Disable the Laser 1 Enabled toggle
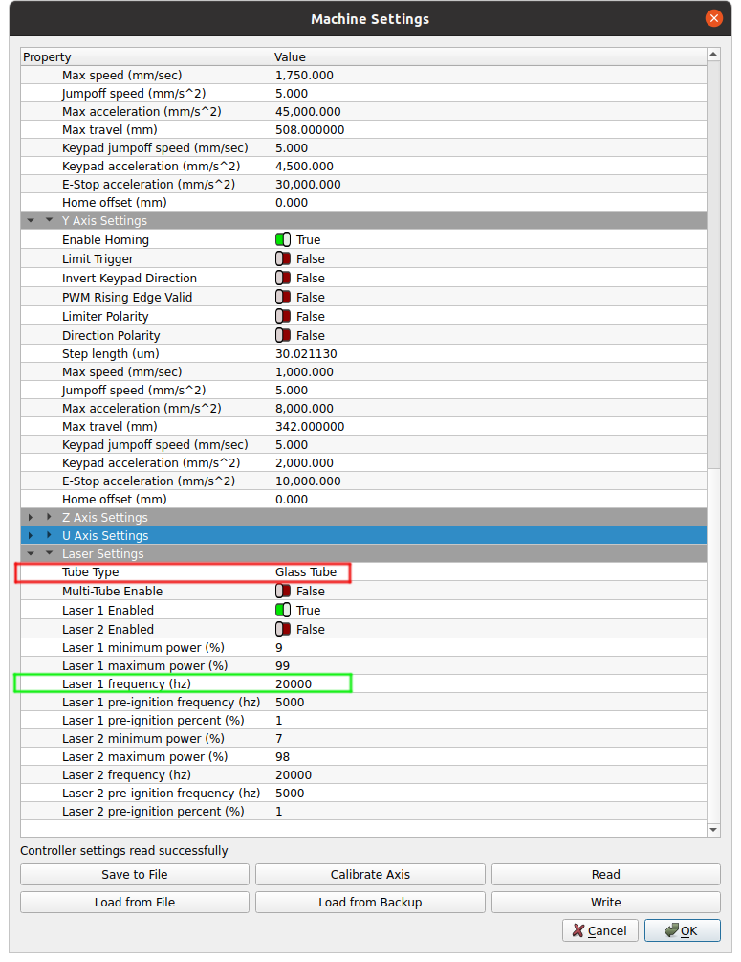The height and width of the screenshot is (962, 741). (283, 611)
